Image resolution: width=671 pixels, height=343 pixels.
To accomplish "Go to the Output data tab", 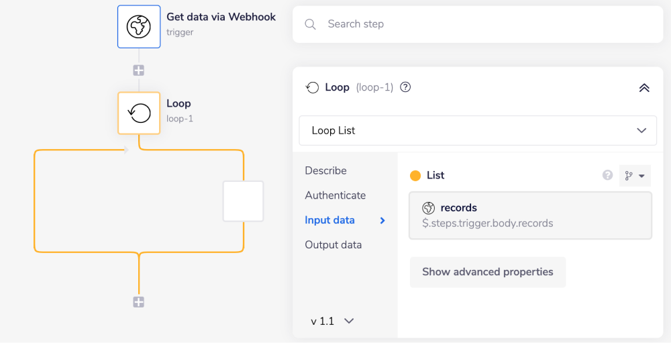I will tap(333, 244).
